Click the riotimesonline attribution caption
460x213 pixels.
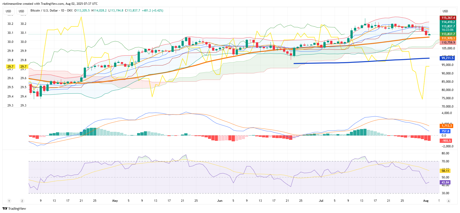tap(50, 4)
